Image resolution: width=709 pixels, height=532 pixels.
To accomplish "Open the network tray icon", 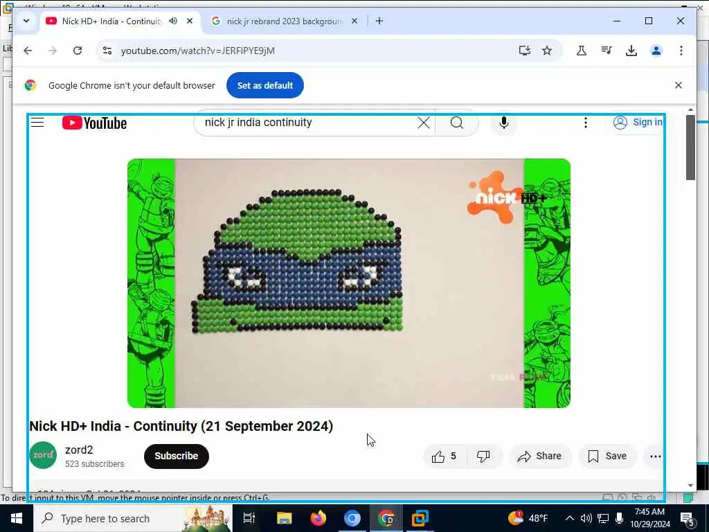I will [603, 518].
